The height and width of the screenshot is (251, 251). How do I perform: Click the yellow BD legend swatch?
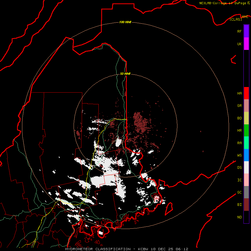point(246,118)
